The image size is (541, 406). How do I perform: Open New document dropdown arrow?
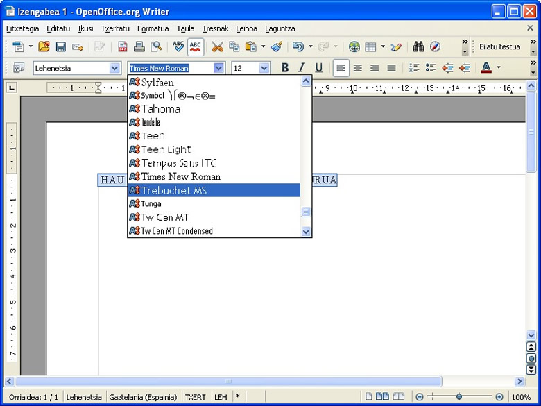[x=31, y=46]
